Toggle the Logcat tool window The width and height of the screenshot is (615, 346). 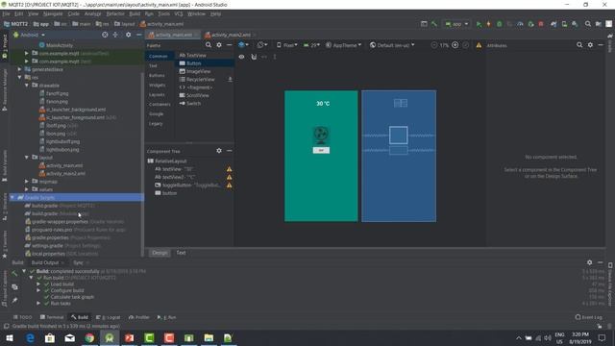click(x=109, y=317)
